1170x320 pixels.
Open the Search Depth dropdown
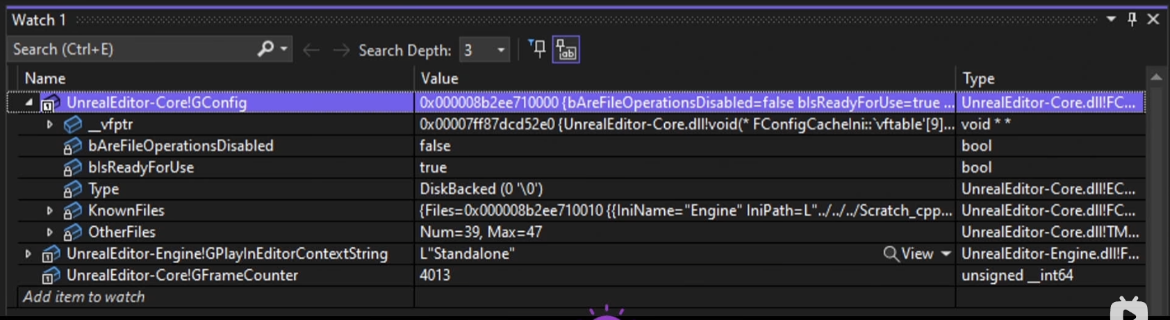coord(500,50)
